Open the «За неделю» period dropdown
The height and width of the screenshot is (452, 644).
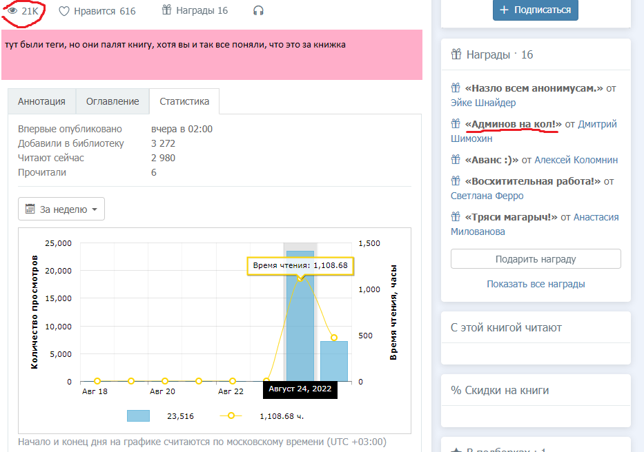pyautogui.click(x=61, y=209)
